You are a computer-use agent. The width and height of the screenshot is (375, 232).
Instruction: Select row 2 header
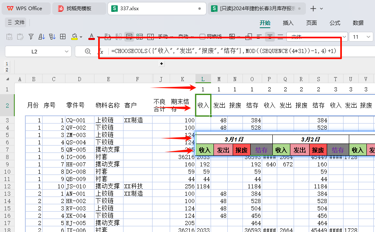click(7, 105)
